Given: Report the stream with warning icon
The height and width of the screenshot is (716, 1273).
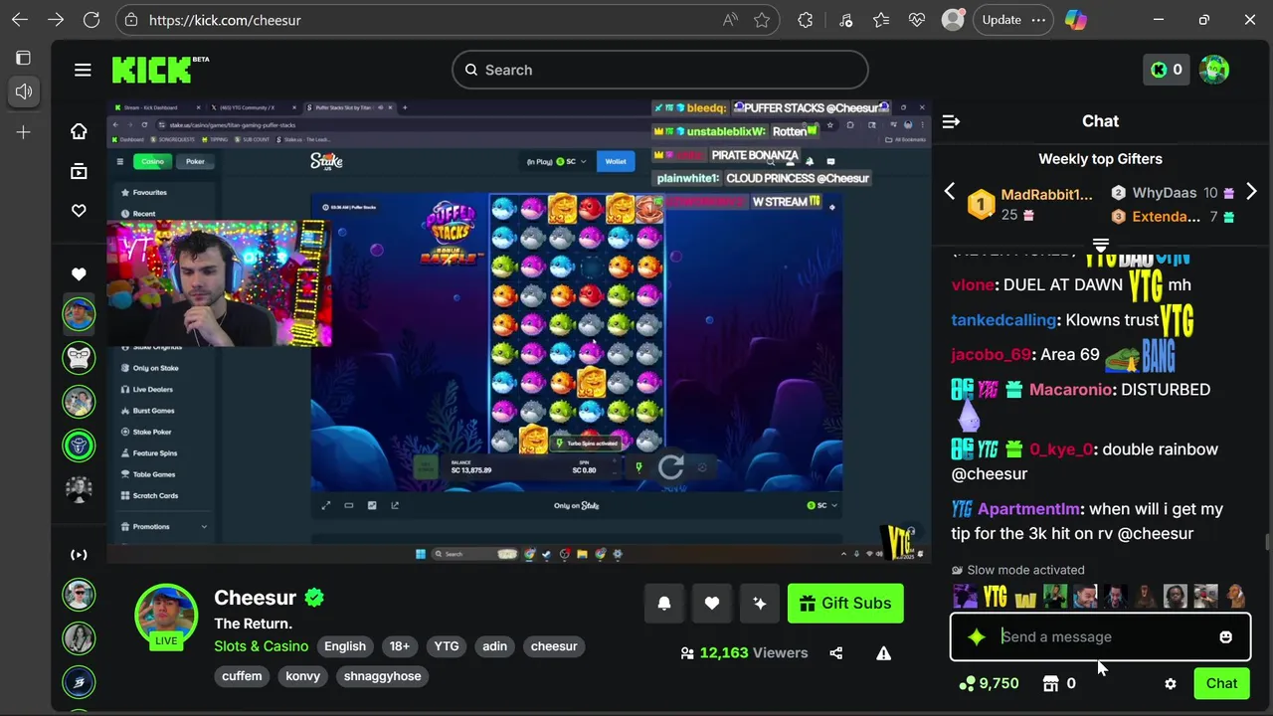Looking at the screenshot, I should click(883, 653).
